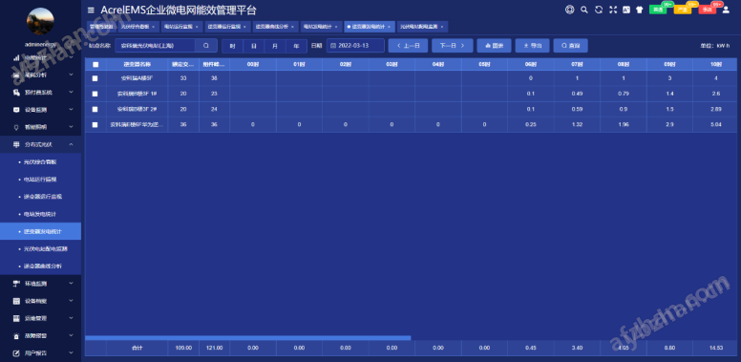This screenshot has width=741, height=362.
Task: Expand the 设备档案 sidebar menu
Action: 41,301
